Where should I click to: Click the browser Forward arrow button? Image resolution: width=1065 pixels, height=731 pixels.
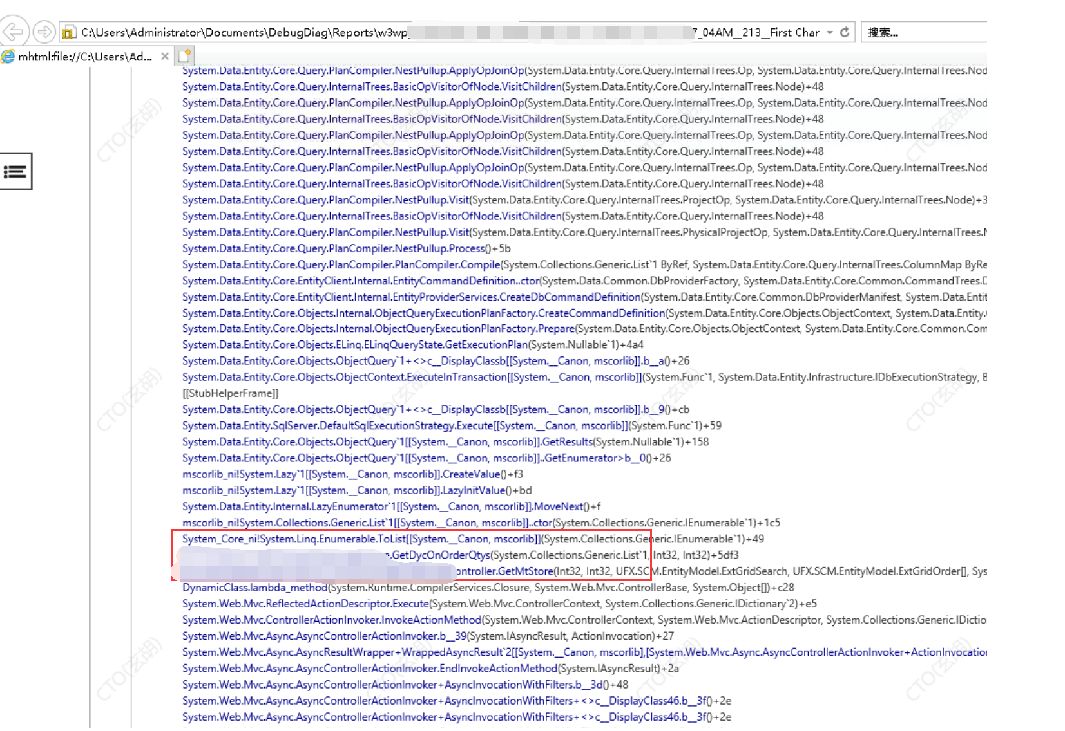pos(44,32)
